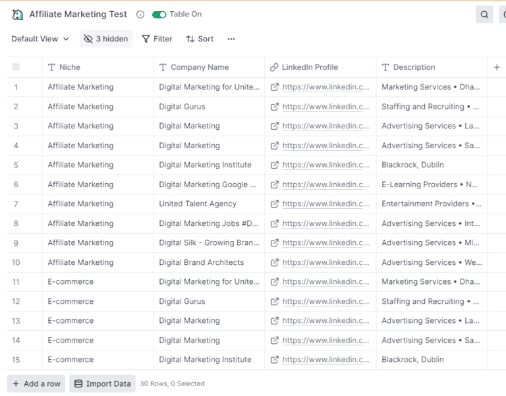Add a new column with plus icon
Image resolution: width=506 pixels, height=396 pixels.
coord(497,67)
